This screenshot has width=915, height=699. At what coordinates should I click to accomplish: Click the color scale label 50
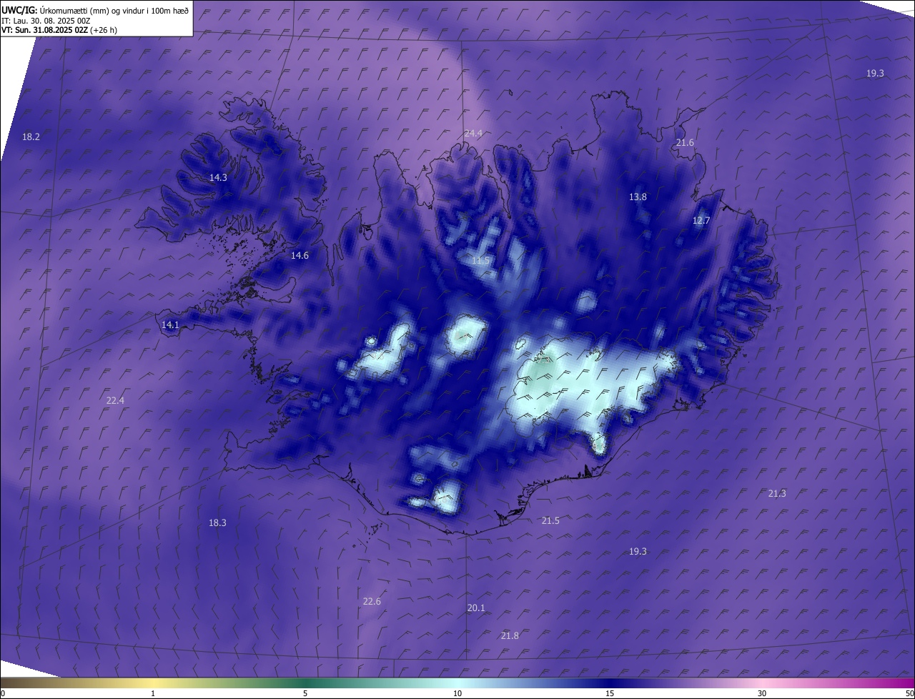[909, 693]
